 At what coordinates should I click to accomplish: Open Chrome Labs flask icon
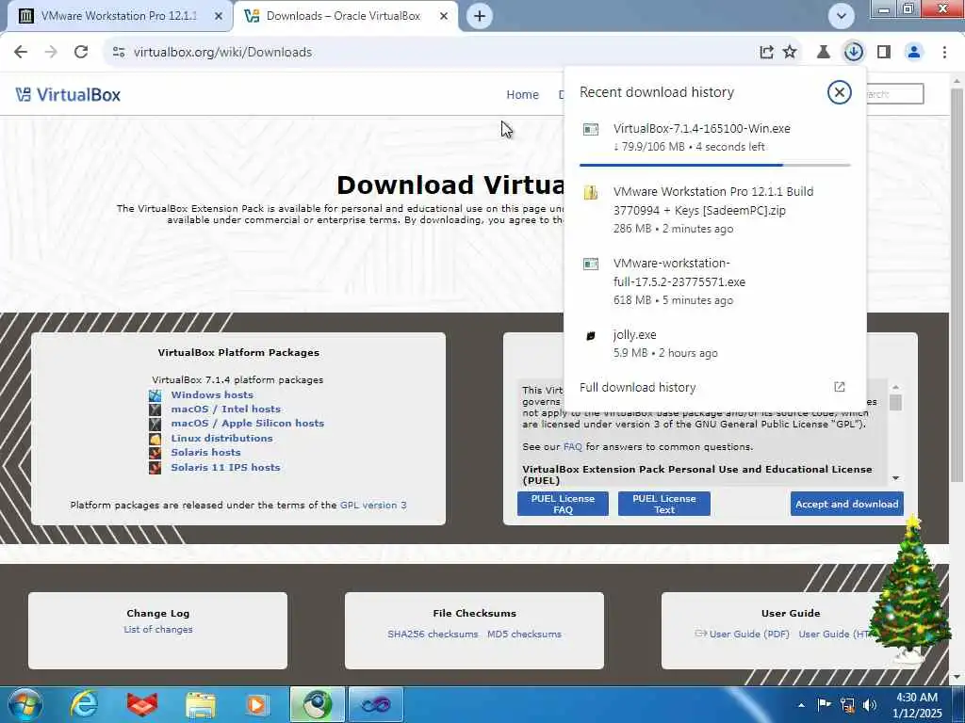tap(823, 53)
